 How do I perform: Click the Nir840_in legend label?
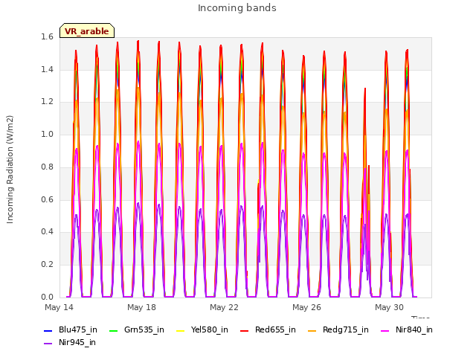click(x=414, y=330)
